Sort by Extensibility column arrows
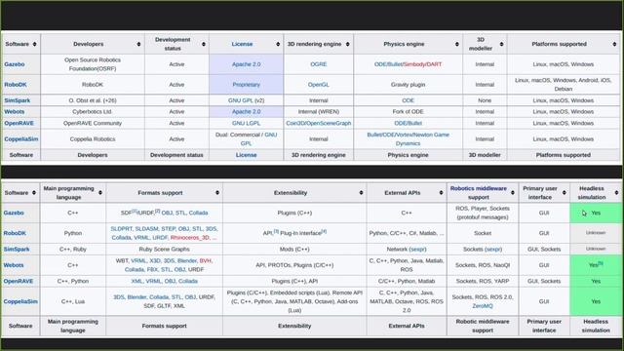This screenshot has width=624, height=351. pyautogui.click(x=361, y=193)
